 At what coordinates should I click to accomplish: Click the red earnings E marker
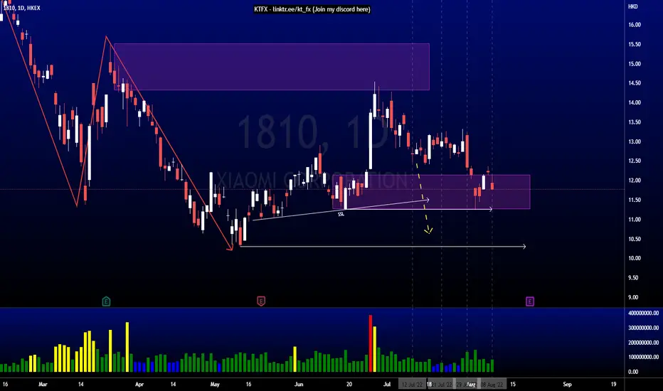point(261,301)
